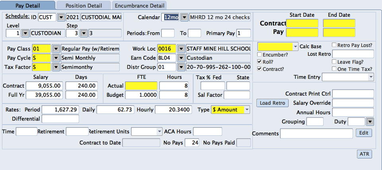Open the Pay Class lookup arrow
Image resolution: width=382 pixels, height=170 pixels.
[56, 49]
